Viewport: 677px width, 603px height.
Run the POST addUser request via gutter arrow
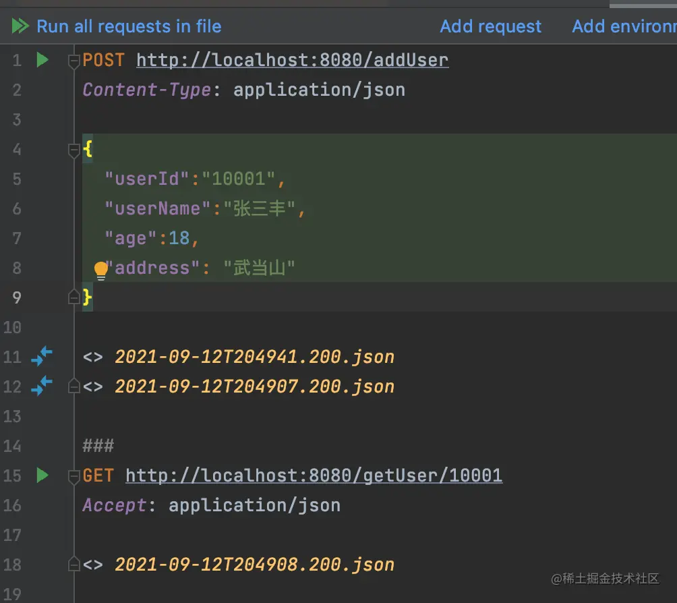point(42,59)
